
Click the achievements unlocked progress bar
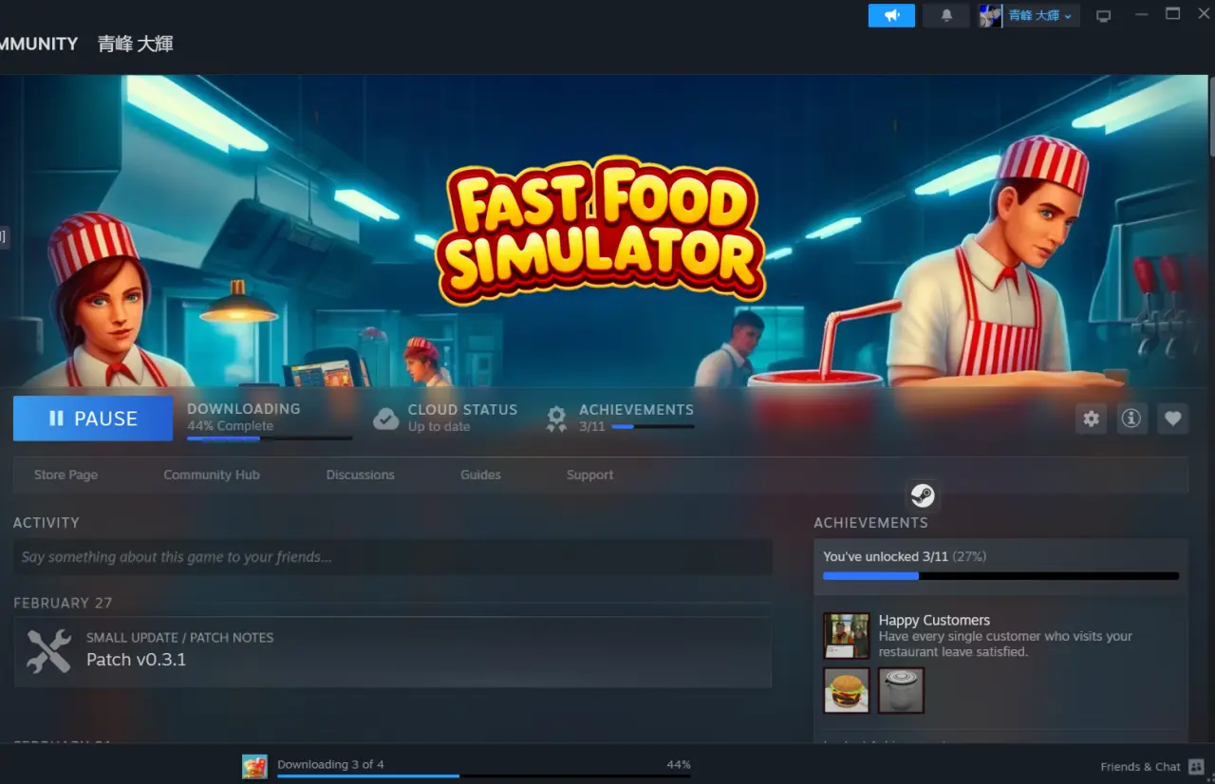click(1000, 575)
